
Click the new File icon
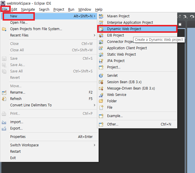101,108
